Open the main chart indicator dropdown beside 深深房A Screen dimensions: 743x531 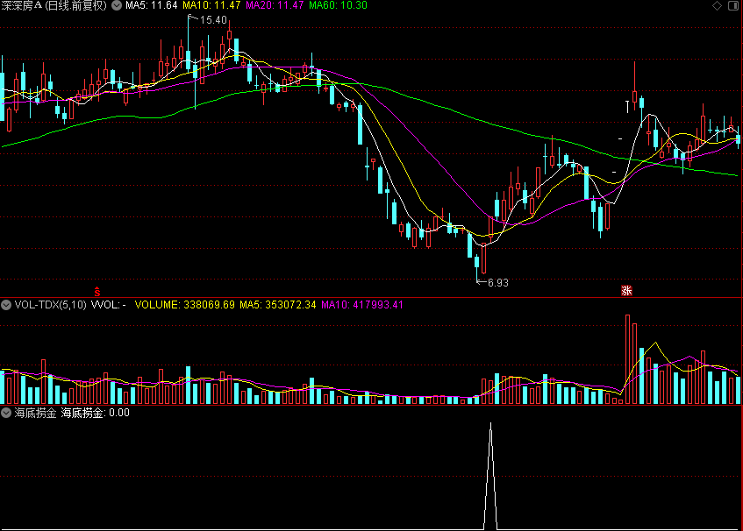coord(117,5)
